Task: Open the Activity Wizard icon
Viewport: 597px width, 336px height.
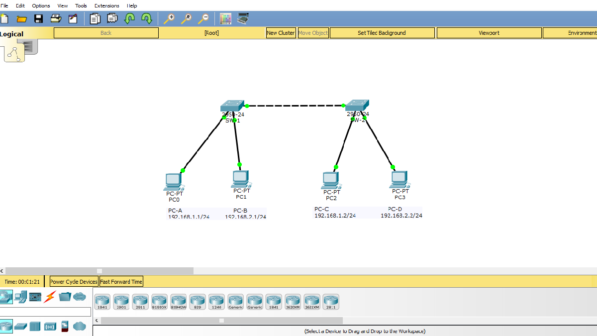Action: coord(73,19)
